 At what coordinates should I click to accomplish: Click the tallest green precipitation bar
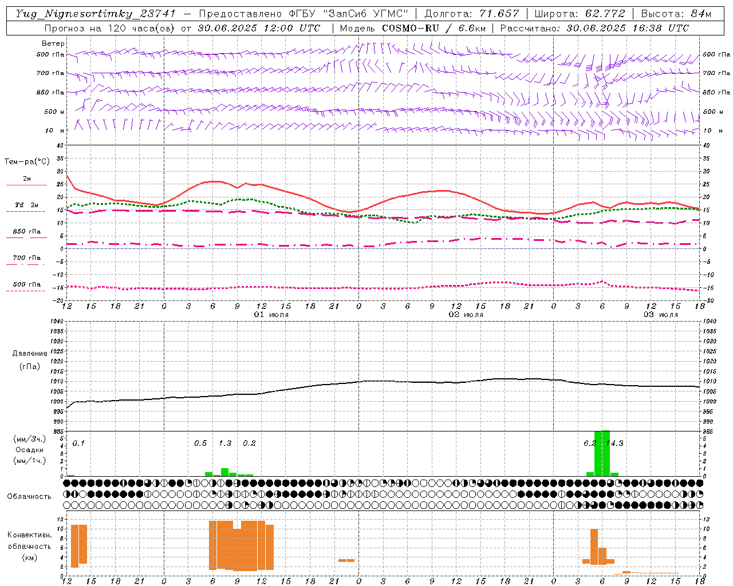click(606, 453)
